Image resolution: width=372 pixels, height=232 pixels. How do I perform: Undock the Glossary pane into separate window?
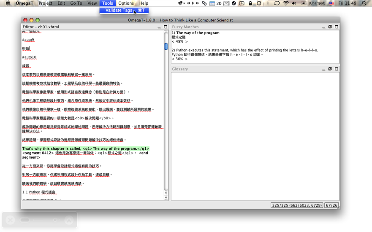pos(330,69)
